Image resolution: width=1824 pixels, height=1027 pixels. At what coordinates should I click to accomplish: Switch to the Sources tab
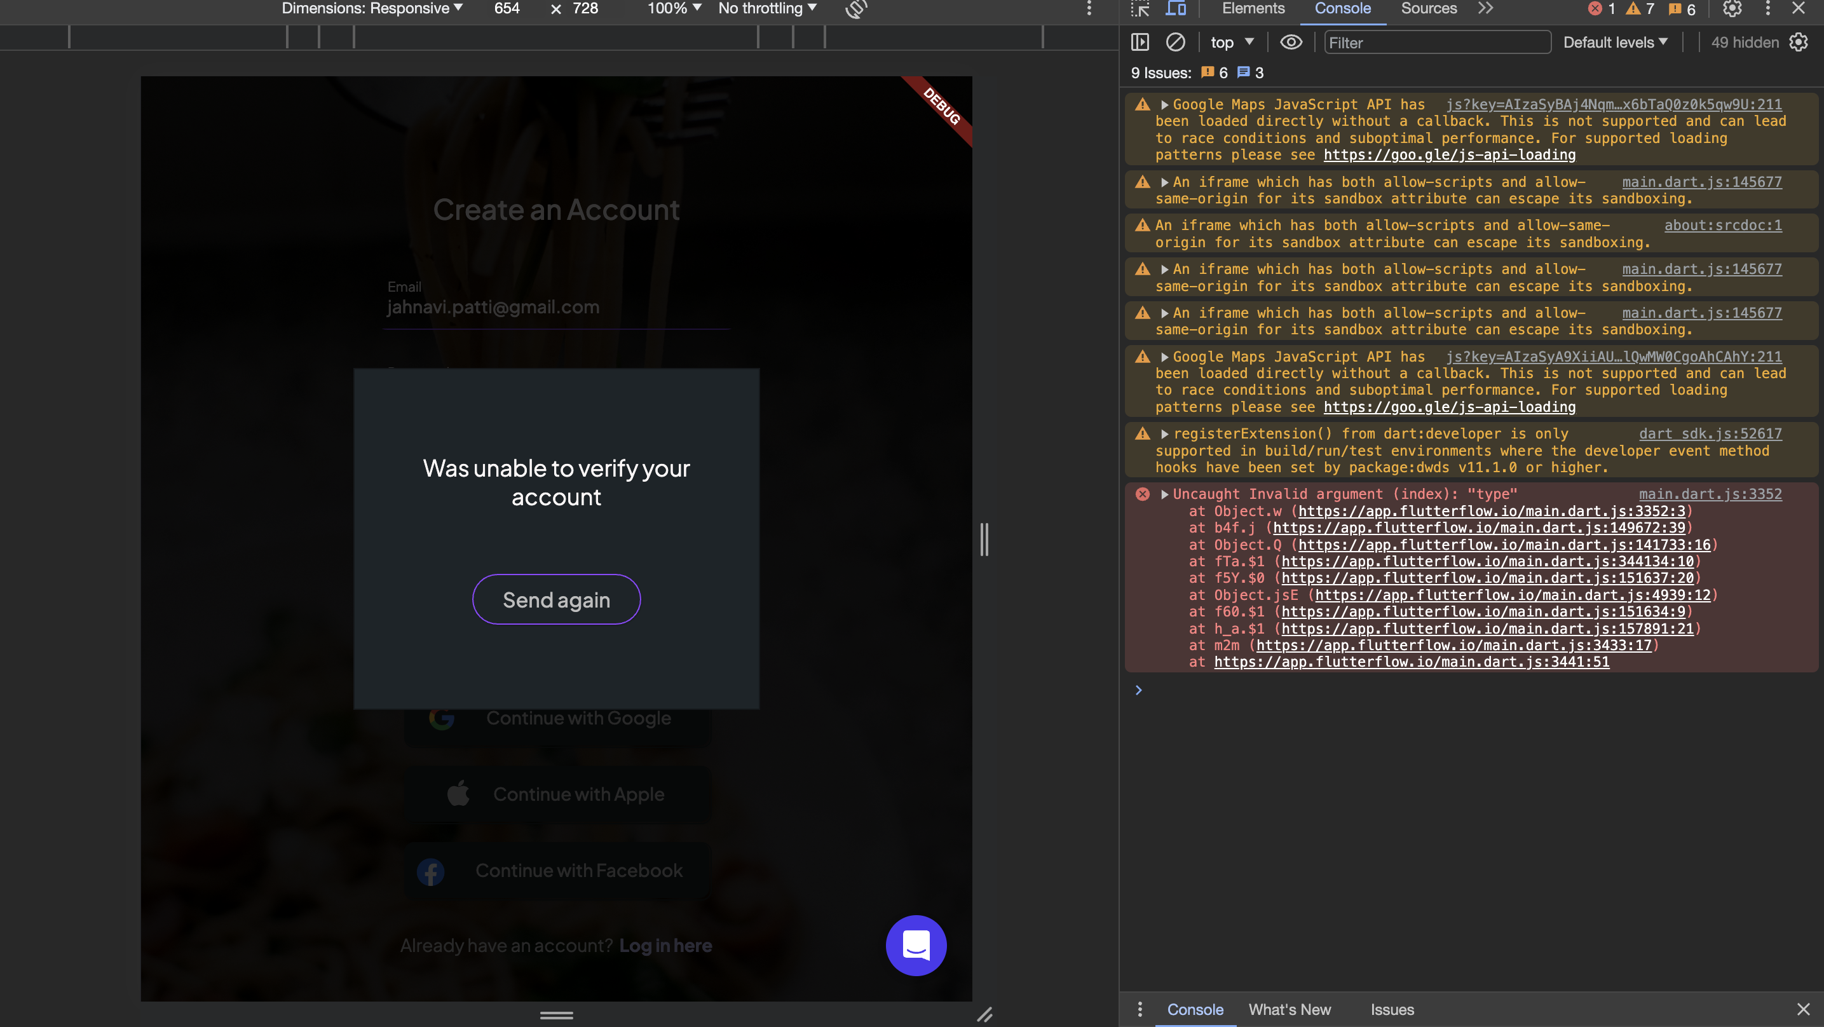coord(1428,9)
